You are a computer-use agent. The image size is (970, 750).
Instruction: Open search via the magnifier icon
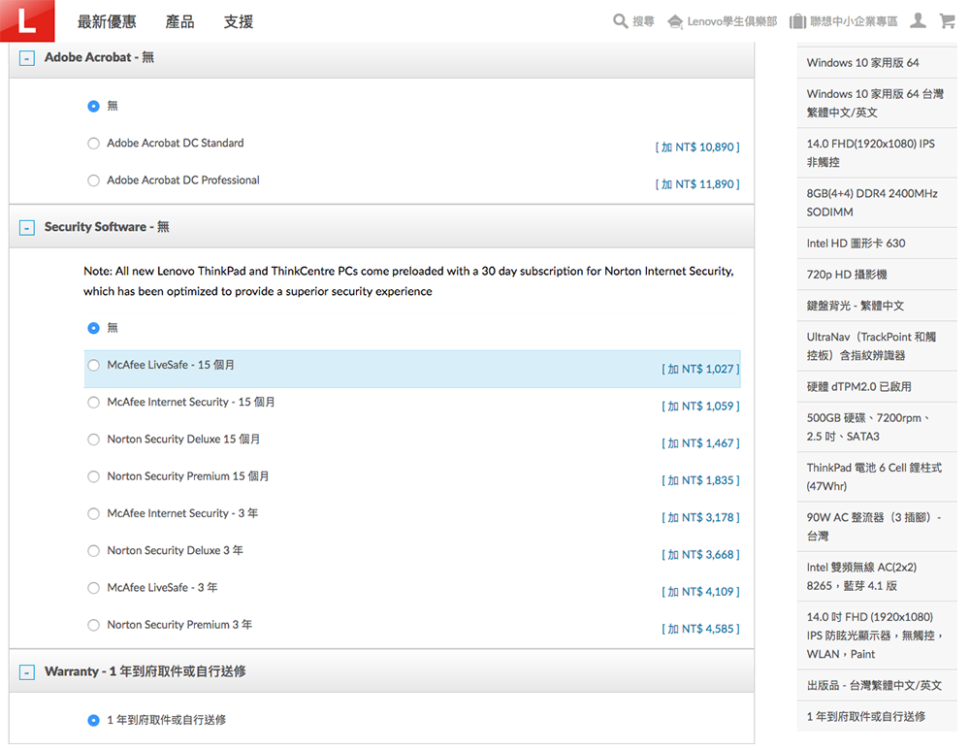621,21
